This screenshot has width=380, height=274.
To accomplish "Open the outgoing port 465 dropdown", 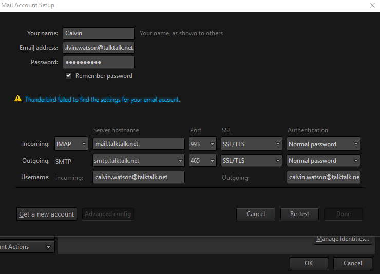I will (203, 161).
